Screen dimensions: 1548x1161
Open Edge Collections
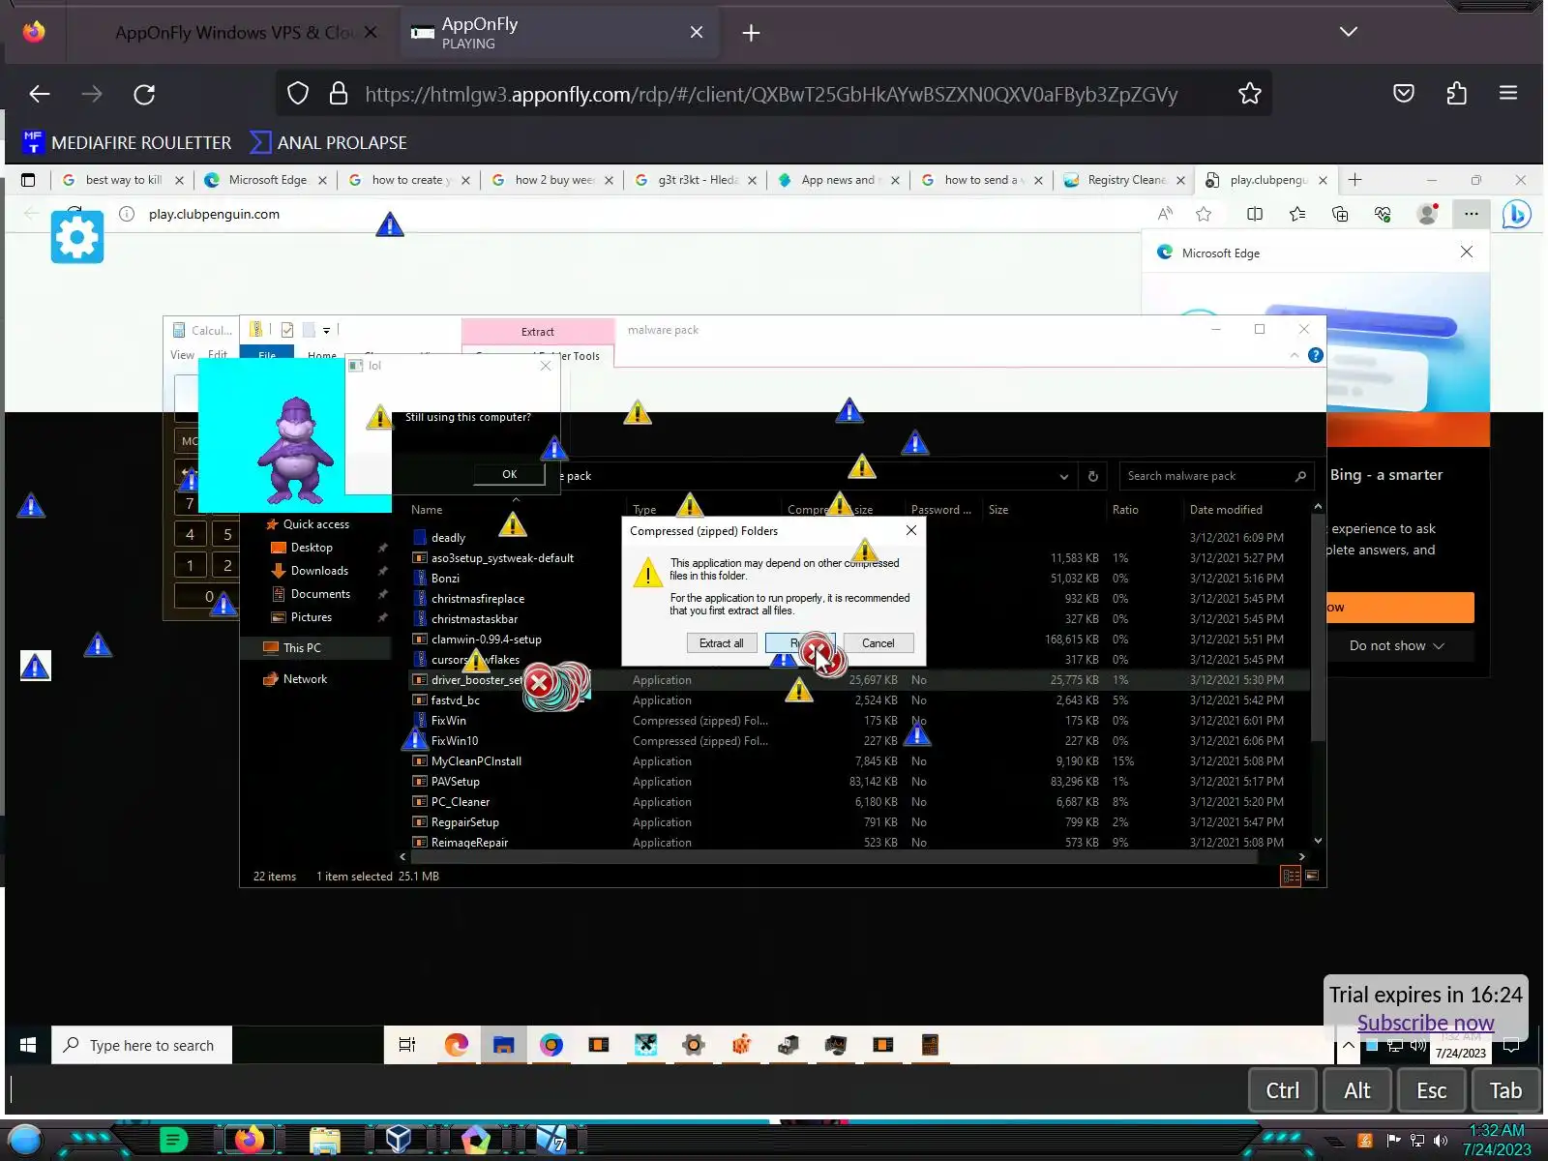coord(1340,214)
